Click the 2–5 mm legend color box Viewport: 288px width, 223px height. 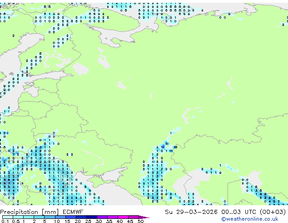point(39,217)
